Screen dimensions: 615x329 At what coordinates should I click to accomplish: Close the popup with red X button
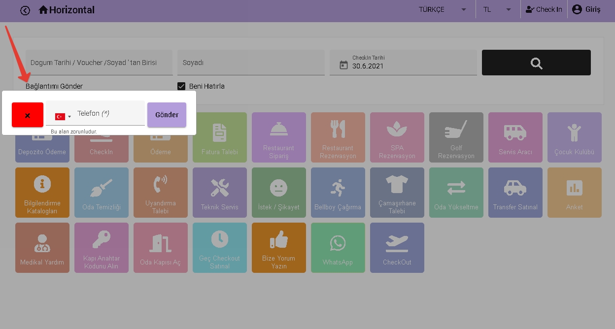pos(28,115)
